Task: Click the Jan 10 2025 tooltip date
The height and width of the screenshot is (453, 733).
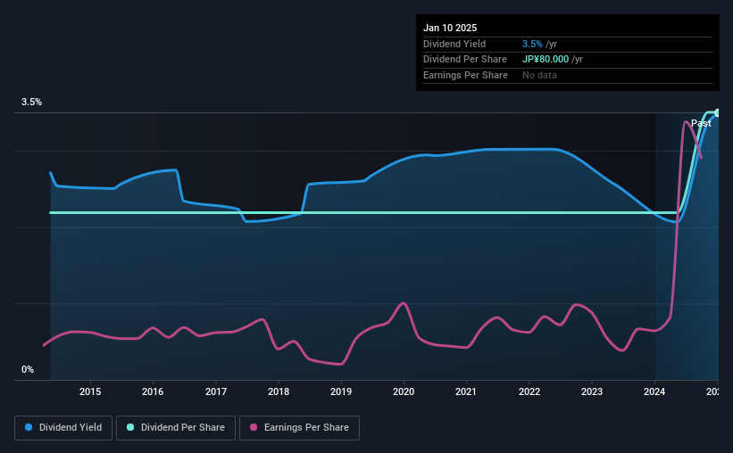Action: coord(450,28)
